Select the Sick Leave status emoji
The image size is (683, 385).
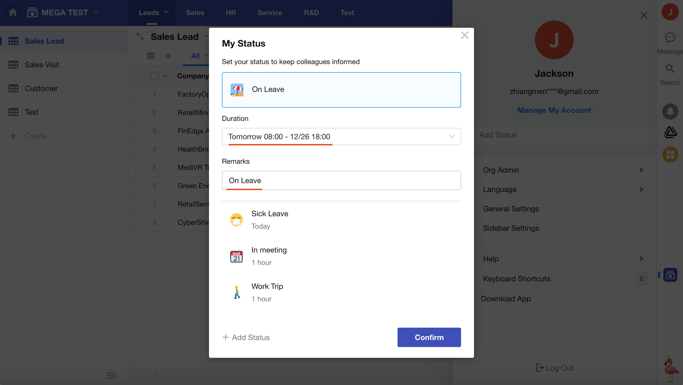pyautogui.click(x=236, y=220)
